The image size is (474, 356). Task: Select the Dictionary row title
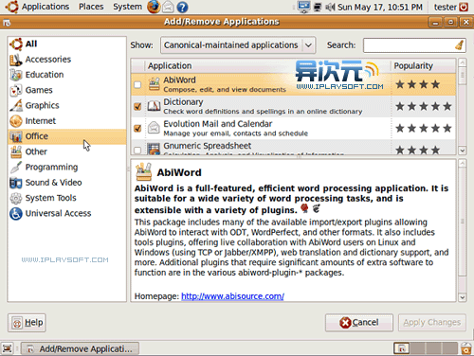pyautogui.click(x=183, y=102)
